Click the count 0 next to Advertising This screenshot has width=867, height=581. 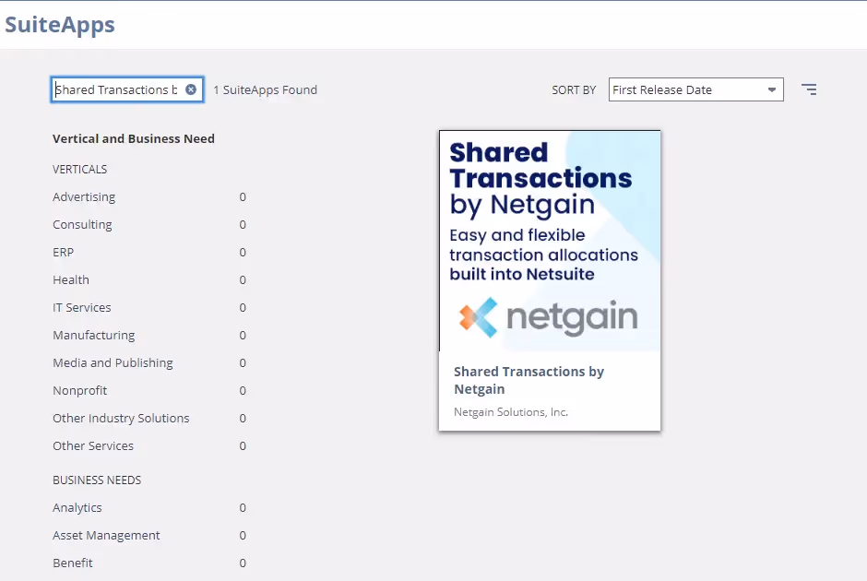tap(243, 196)
